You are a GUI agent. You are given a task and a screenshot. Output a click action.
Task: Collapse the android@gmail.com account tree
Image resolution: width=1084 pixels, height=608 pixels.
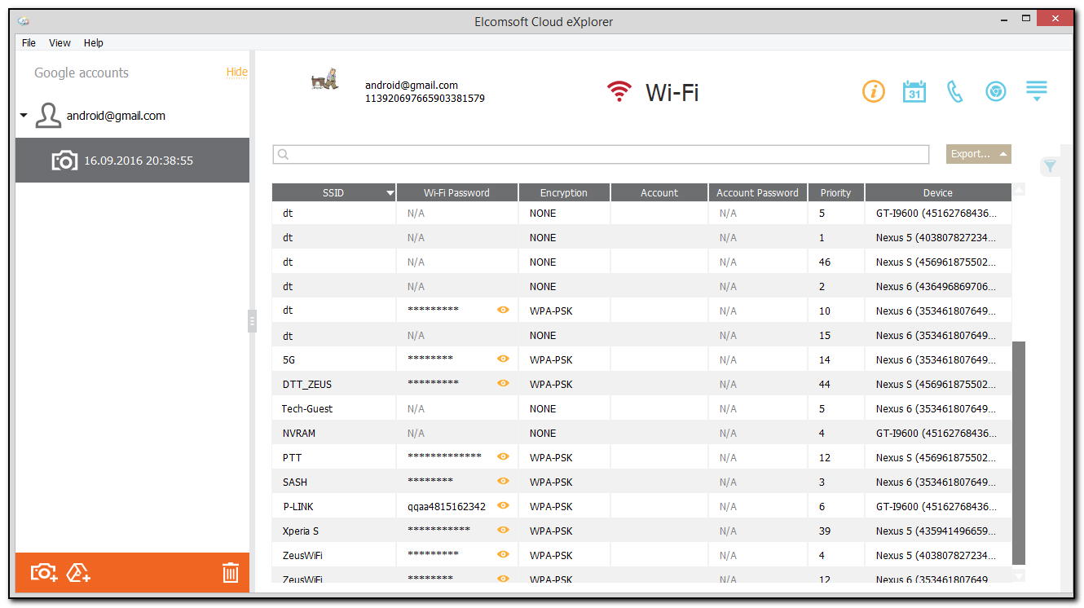(x=24, y=115)
